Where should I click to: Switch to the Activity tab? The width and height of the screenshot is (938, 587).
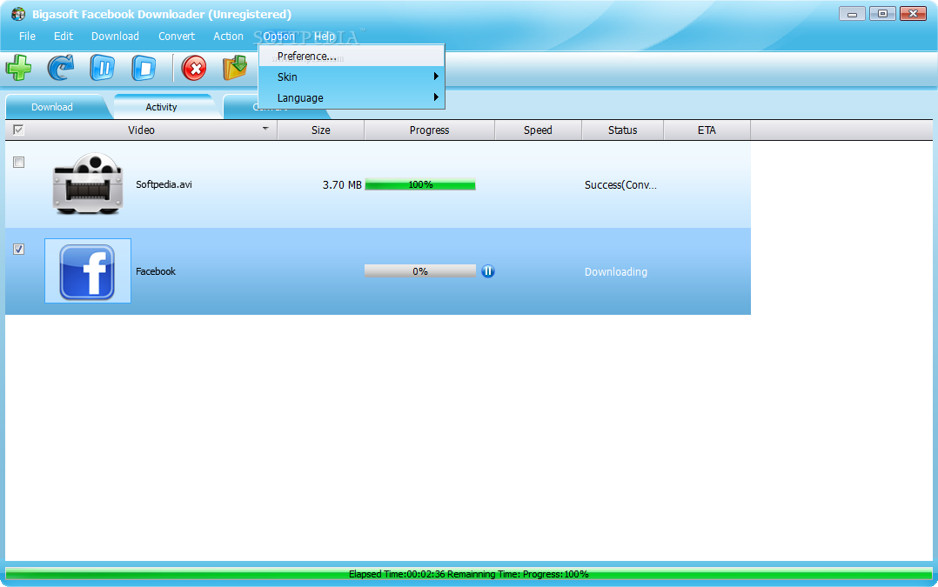point(161,107)
